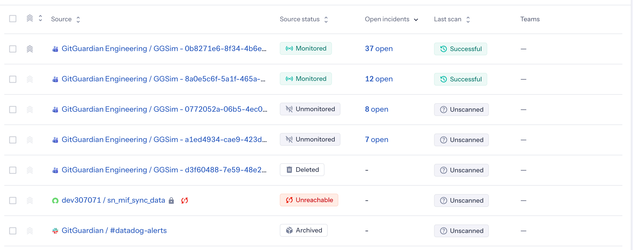Click red unreachable icon next to sn_mif_sync_data name
Image resolution: width=633 pixels, height=250 pixels.
(x=185, y=201)
